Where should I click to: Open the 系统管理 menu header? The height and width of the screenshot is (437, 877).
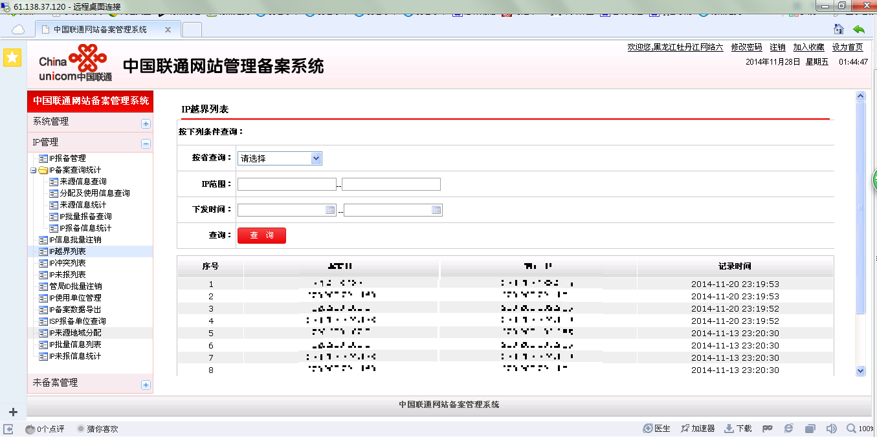click(x=90, y=122)
